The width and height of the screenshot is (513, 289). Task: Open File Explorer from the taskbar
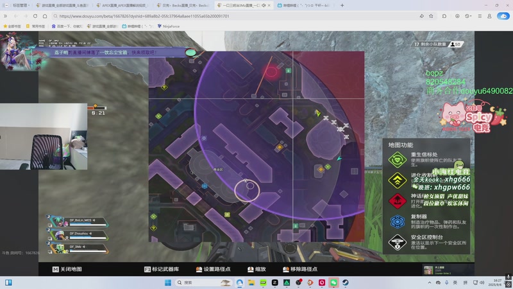[251, 283]
